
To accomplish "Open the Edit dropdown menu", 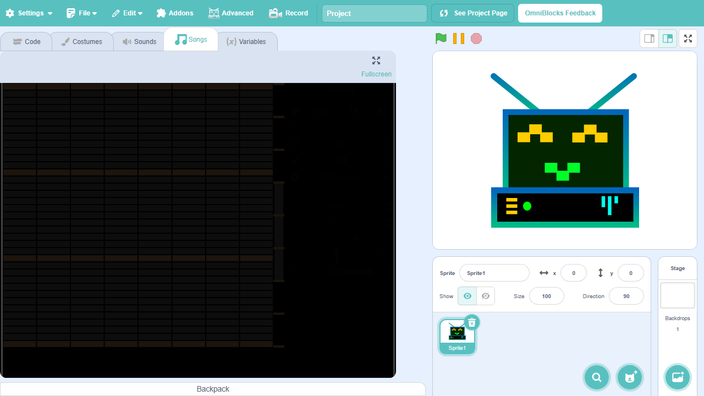I will 127,13.
